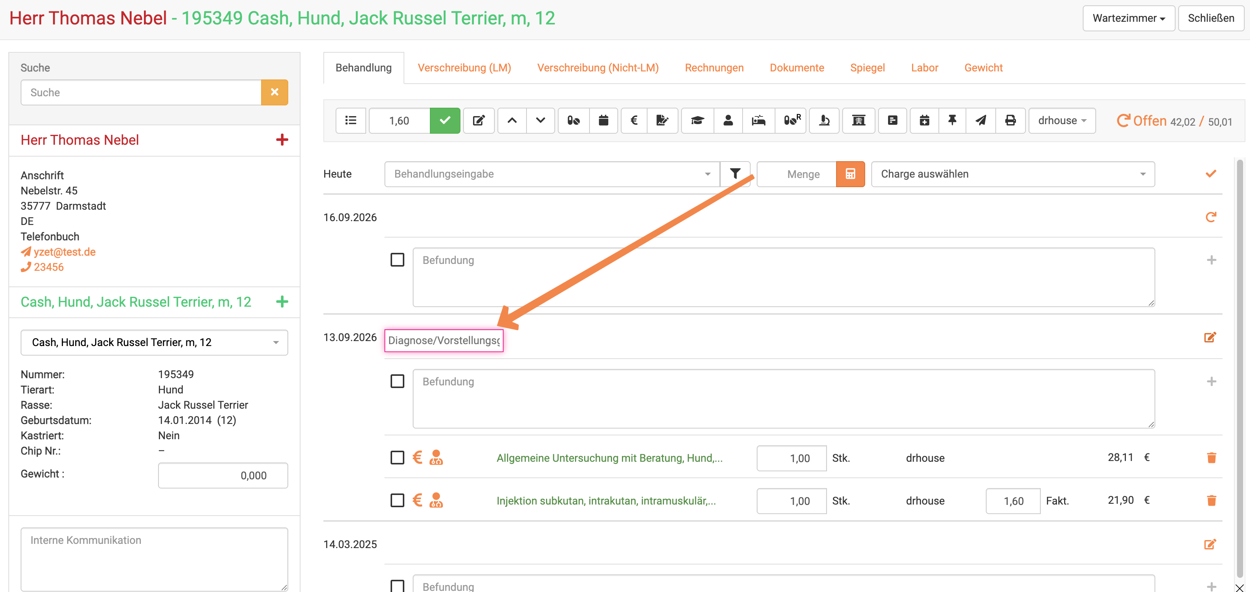Image resolution: width=1250 pixels, height=592 pixels.
Task: Open the Labor tab
Action: tap(924, 68)
